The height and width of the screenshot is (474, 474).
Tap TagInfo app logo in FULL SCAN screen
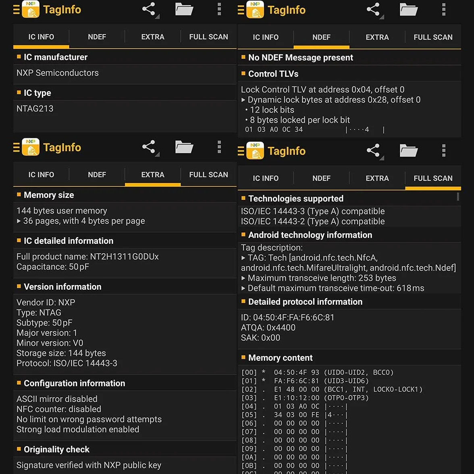(255, 151)
